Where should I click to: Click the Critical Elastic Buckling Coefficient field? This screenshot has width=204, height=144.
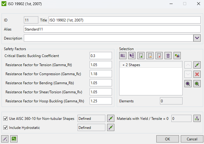point(100,56)
